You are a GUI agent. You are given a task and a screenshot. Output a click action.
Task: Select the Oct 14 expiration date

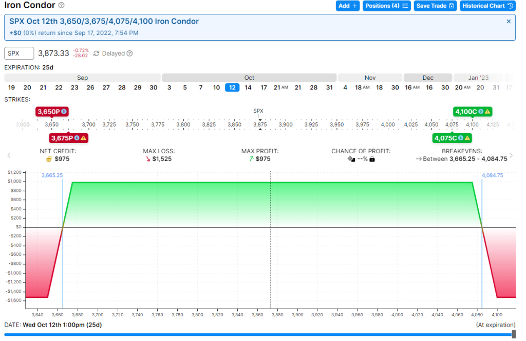pos(248,87)
